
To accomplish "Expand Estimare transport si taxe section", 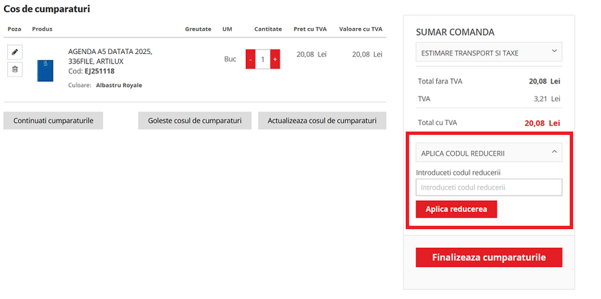I will pyautogui.click(x=481, y=52).
